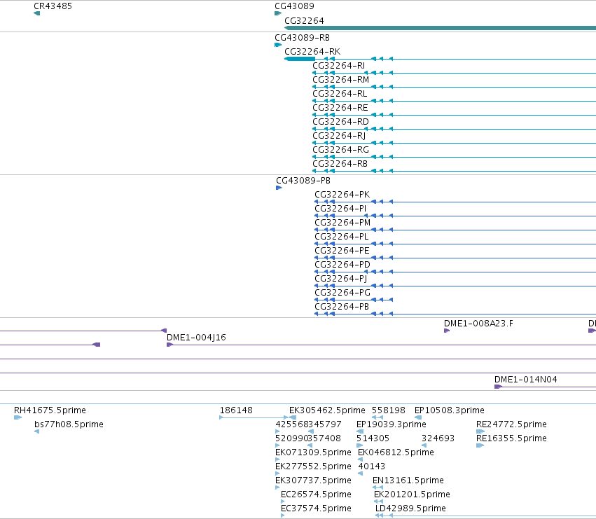Choose the EK307737.5prime EST label

[313, 480]
